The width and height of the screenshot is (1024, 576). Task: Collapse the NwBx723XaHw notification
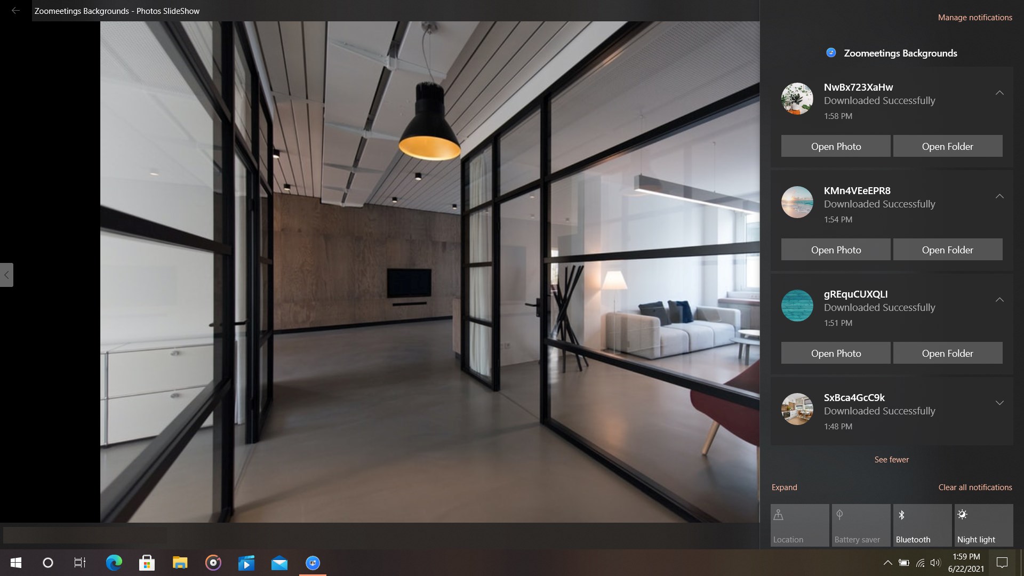pos(999,93)
